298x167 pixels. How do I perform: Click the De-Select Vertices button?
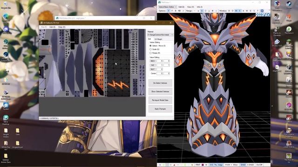point(160,83)
